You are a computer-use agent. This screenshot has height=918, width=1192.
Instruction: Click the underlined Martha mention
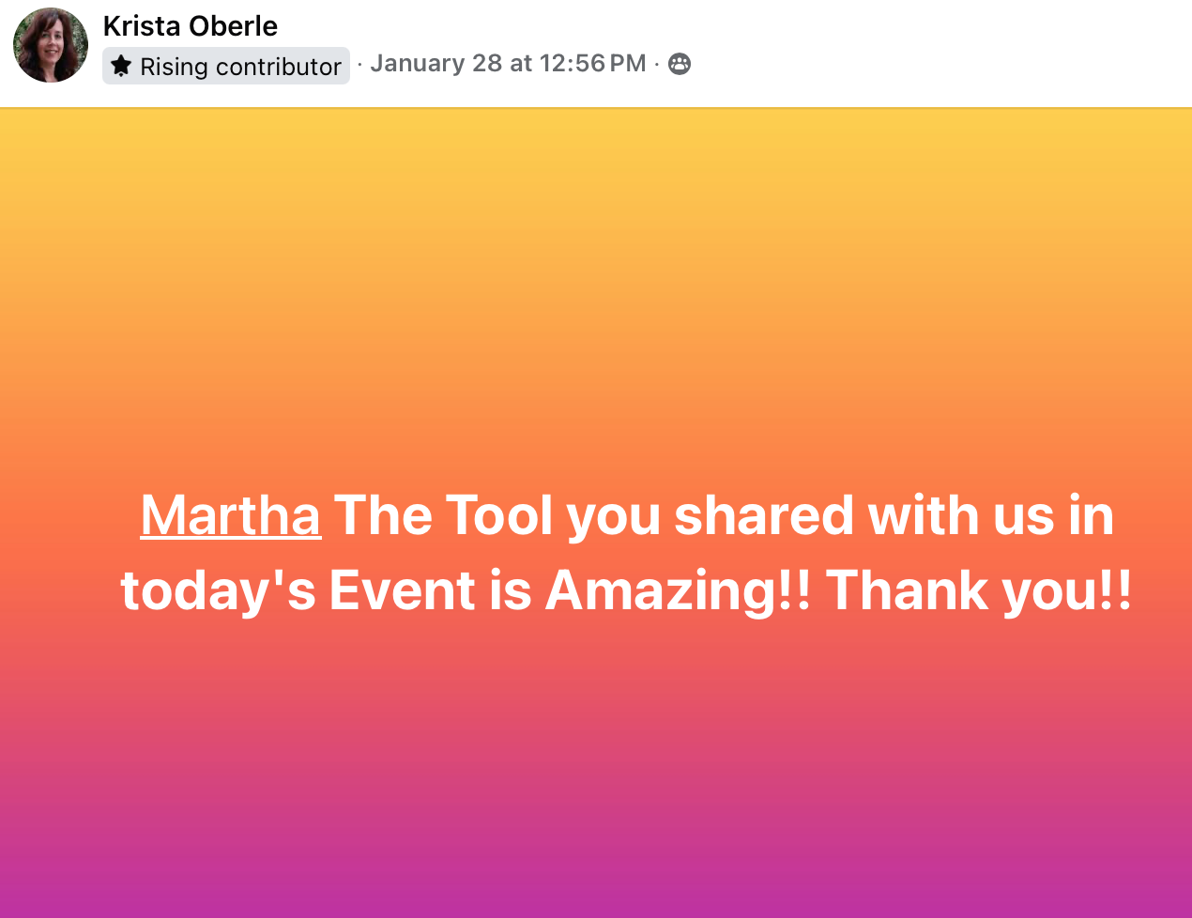231,515
